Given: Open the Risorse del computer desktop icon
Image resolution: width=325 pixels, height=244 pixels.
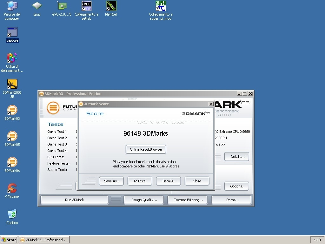Looking at the screenshot, I should click(12, 10).
